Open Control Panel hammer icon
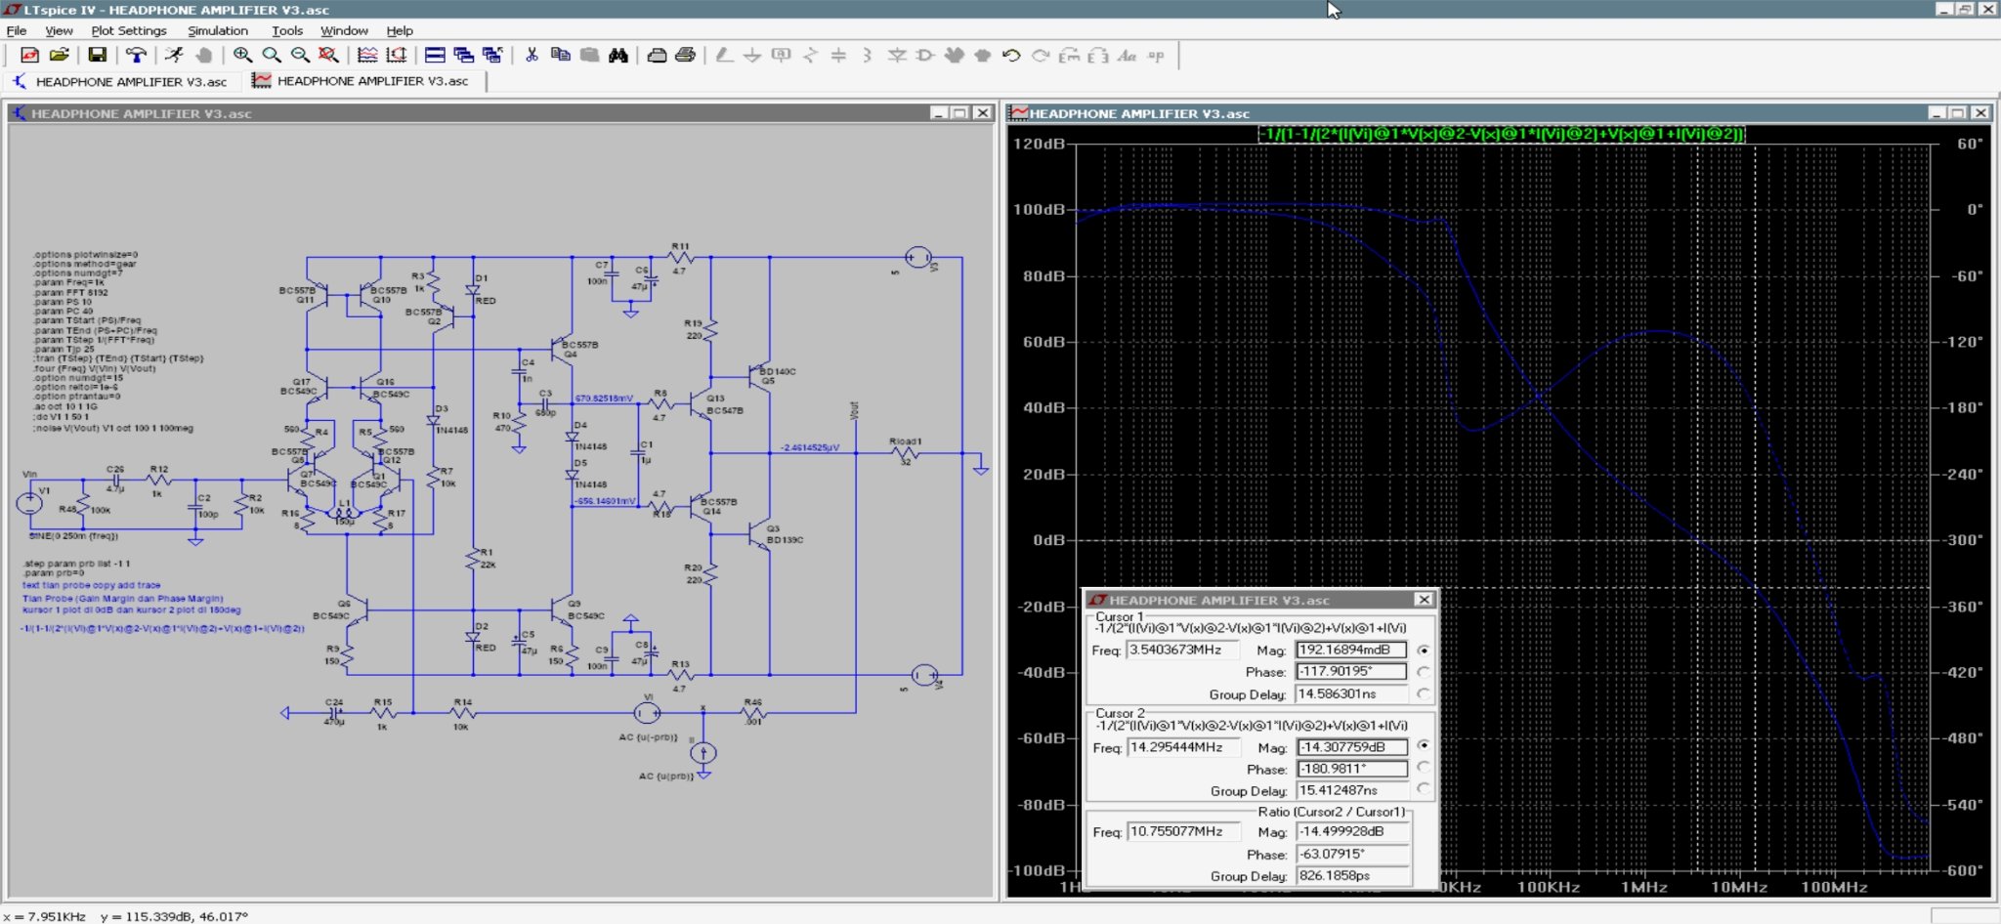Image resolution: width=2001 pixels, height=924 pixels. [136, 56]
